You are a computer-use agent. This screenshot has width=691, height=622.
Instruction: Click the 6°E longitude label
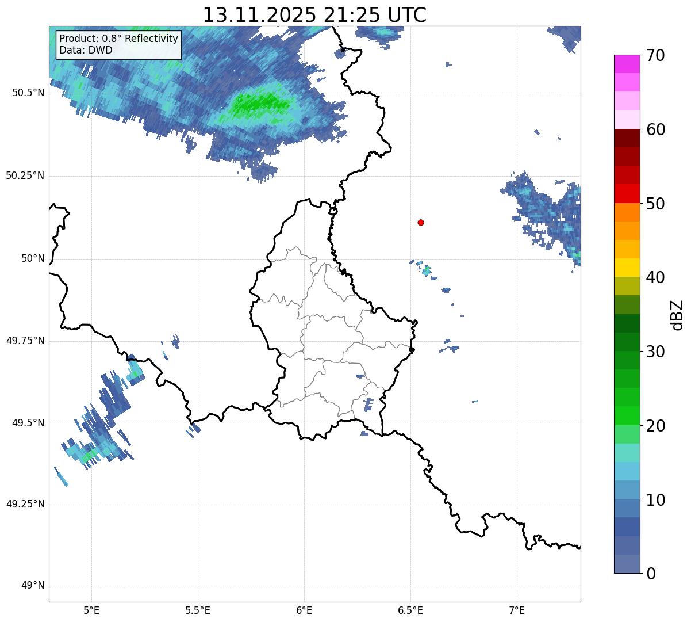(x=304, y=610)
